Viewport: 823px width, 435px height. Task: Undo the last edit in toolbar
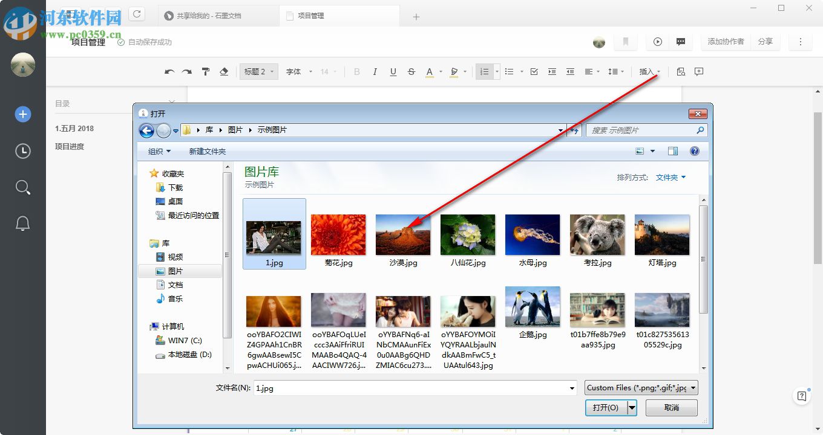pos(169,72)
